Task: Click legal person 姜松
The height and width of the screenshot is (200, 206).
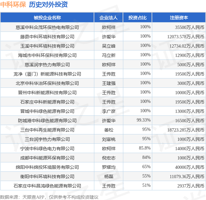Action: pyautogui.click(x=109, y=130)
